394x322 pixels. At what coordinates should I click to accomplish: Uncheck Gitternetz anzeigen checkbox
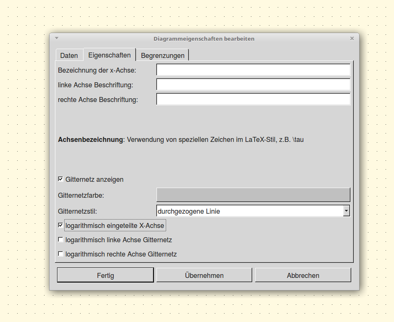[x=60, y=179]
